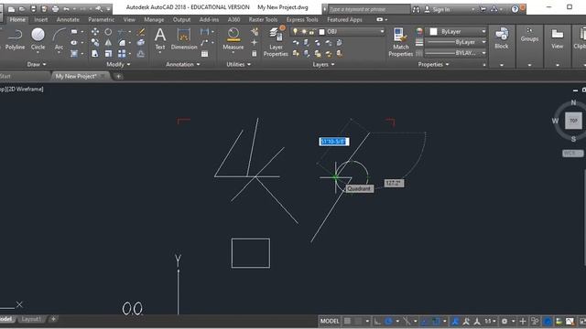Viewport: 586px width, 329px height.
Task: Switch to the Annotate ribbon tab
Action: click(x=68, y=19)
